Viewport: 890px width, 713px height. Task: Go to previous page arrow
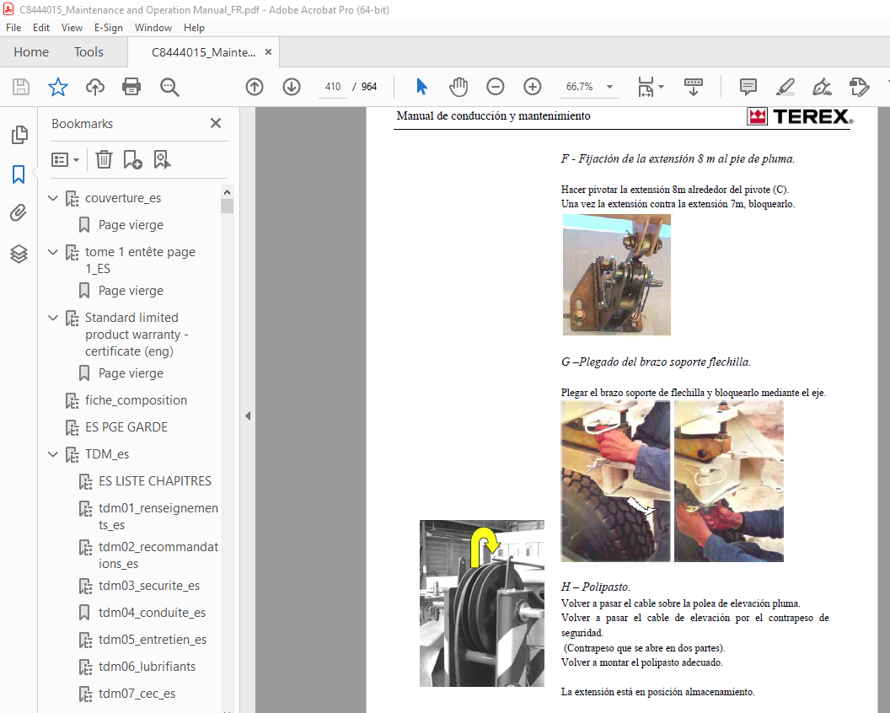[x=255, y=87]
